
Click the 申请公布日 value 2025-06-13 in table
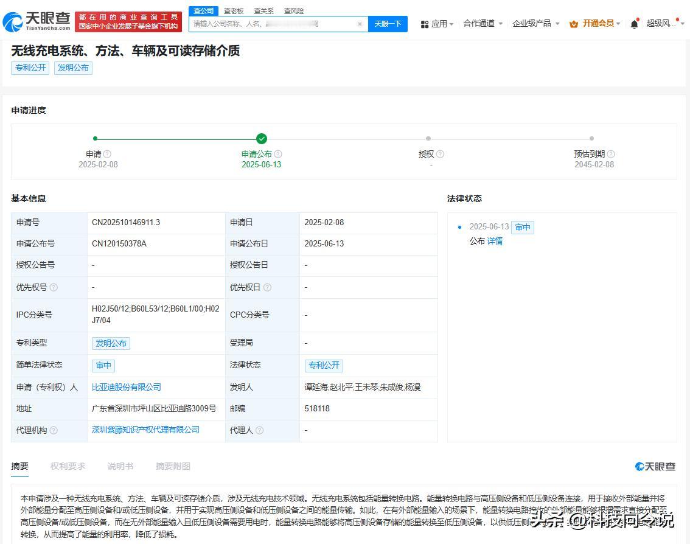[x=324, y=244]
